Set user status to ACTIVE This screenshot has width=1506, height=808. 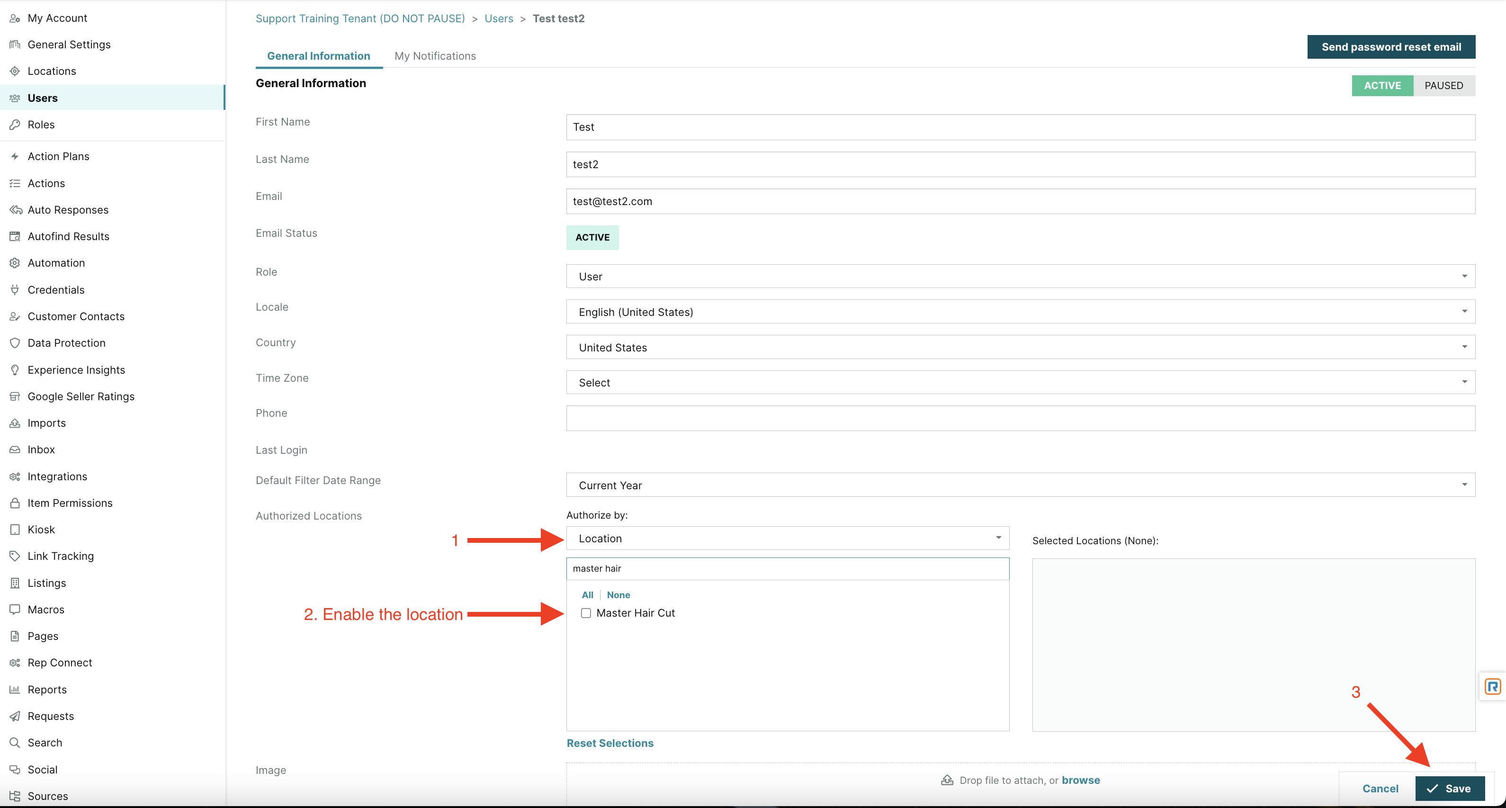(x=1382, y=86)
